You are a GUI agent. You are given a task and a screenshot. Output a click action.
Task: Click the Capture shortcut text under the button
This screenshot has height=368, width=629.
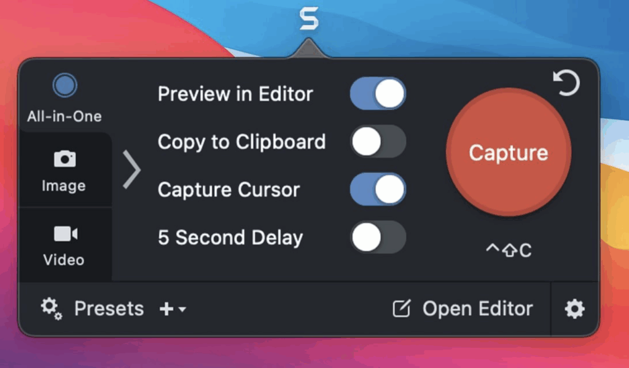(x=509, y=250)
